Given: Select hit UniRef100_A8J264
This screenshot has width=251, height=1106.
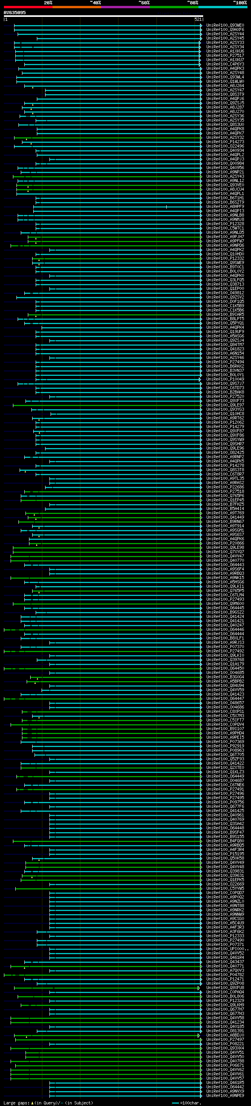Looking at the screenshot, I should tap(225, 86).
